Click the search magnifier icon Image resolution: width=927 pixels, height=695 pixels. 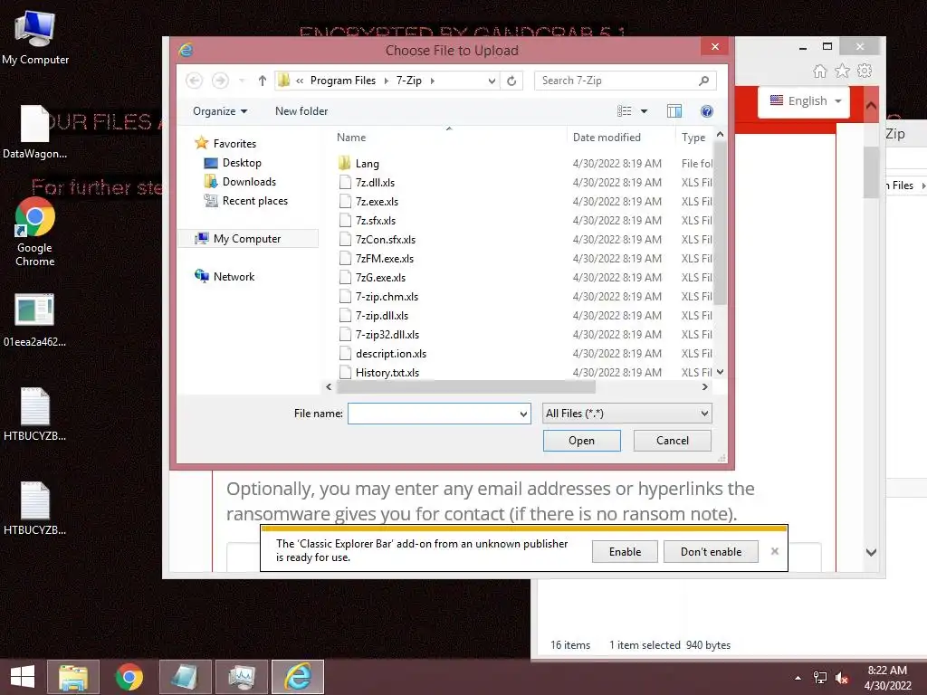[x=703, y=81]
